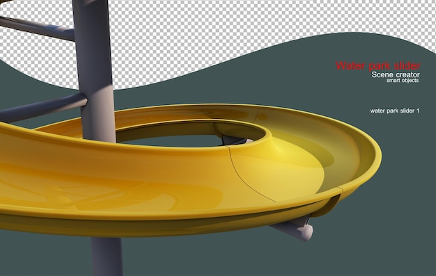Click the upper horizontal gray support bar
This screenshot has width=436, height=276.
pos(38,28)
